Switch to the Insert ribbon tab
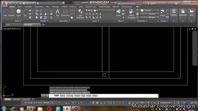The width and height of the screenshot is (198, 111). (x=19, y=7)
